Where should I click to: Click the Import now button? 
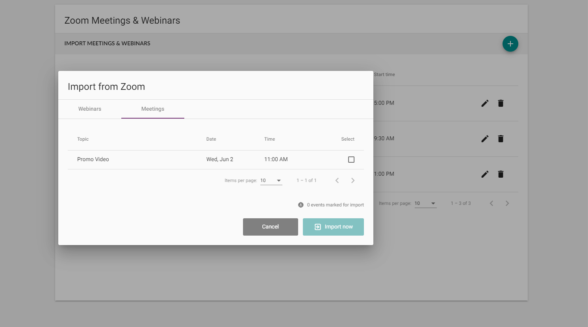tap(333, 227)
